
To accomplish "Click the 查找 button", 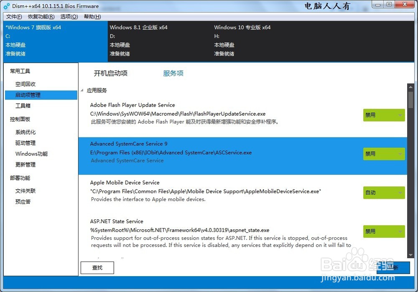I will point(97,267).
